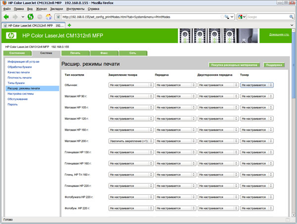Open the address bar history dropdown
The width and height of the screenshot is (297, 224).
(232, 17)
